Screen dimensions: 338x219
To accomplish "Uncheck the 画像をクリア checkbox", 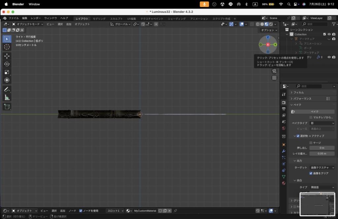I will coord(311,173).
